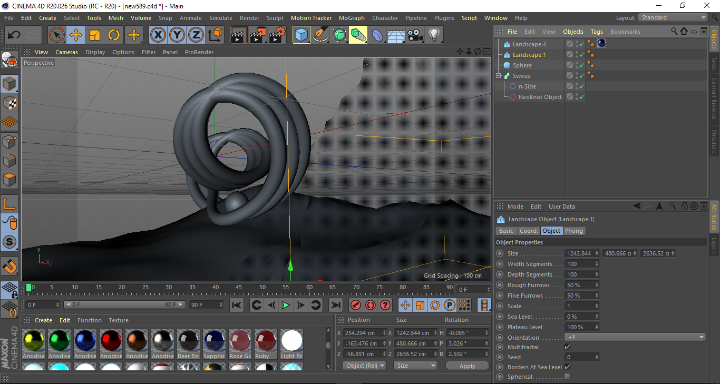Switch to the Coord. tab

tap(529, 231)
